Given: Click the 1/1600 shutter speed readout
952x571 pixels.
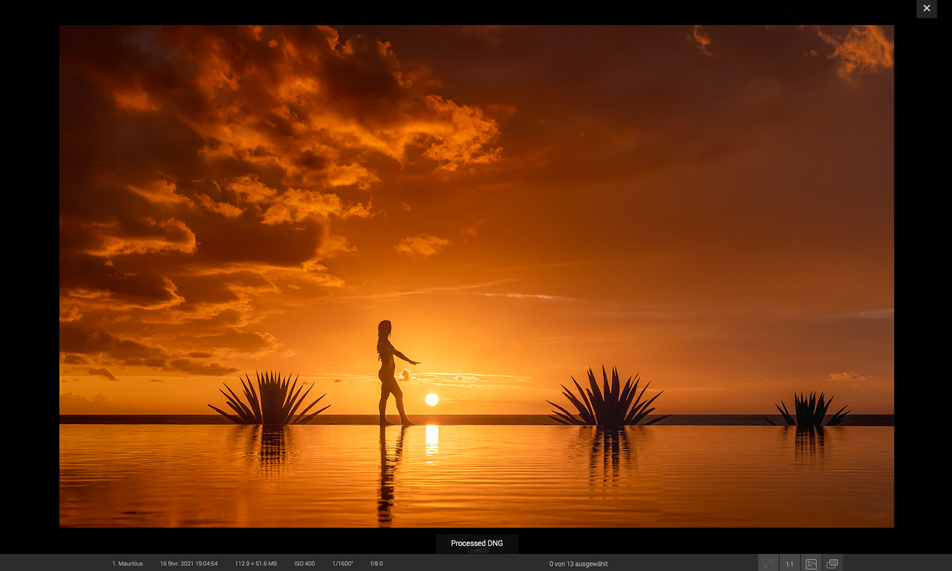Looking at the screenshot, I should pyautogui.click(x=343, y=563).
